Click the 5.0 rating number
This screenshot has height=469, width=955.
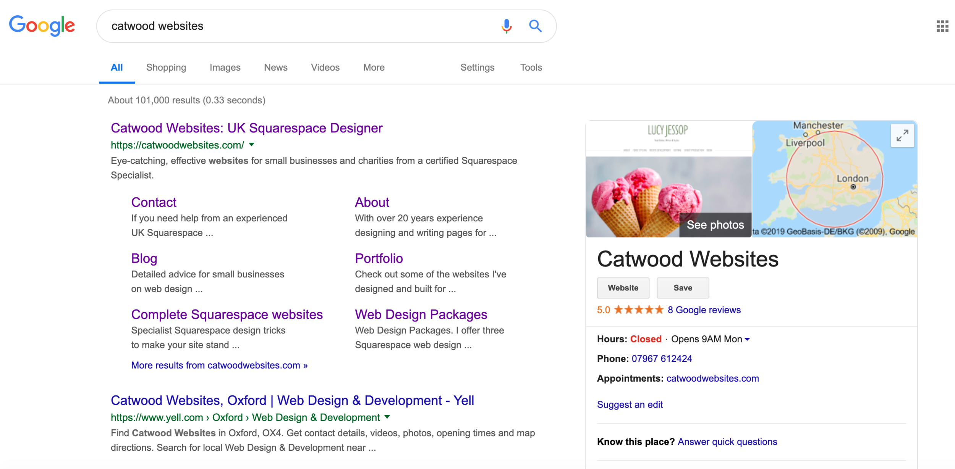point(604,310)
